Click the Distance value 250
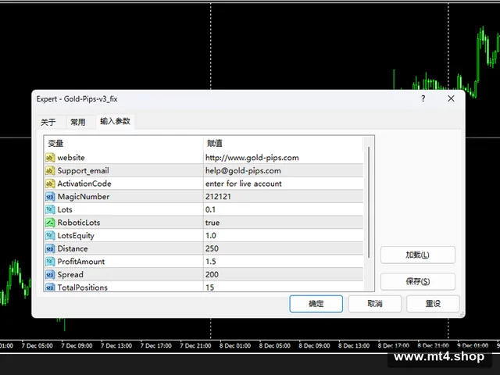Screen dimensions: 500x375 (x=212, y=248)
